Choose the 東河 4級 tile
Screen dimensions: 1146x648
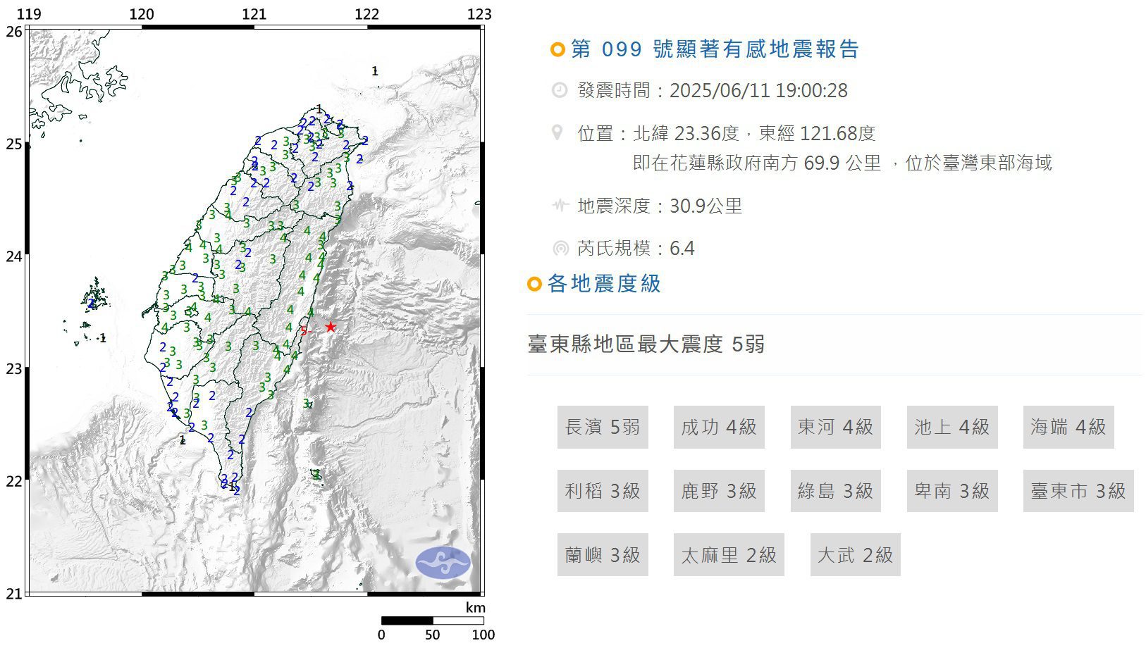836,427
